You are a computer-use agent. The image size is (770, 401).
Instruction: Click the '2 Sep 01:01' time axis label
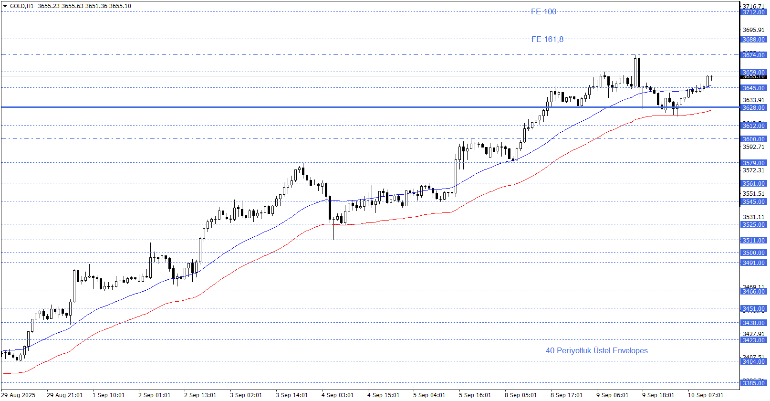[x=155, y=395]
